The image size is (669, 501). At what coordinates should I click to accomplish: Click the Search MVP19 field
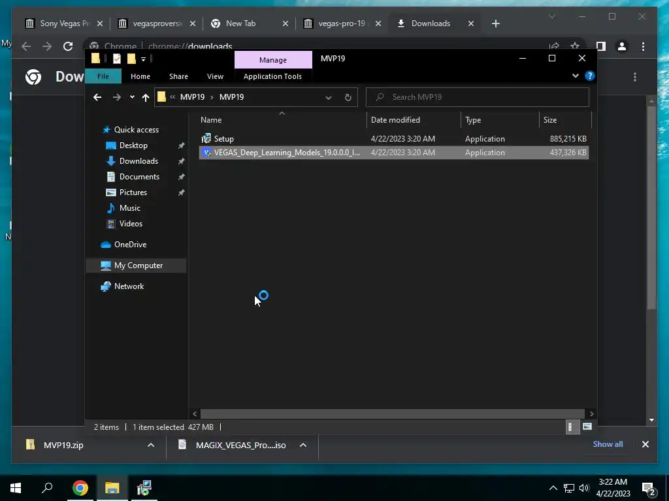[x=478, y=97]
